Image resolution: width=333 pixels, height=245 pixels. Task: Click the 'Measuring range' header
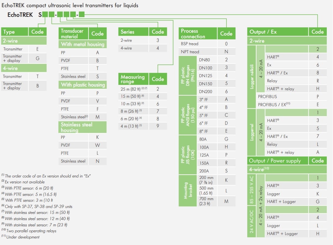pos(133,79)
